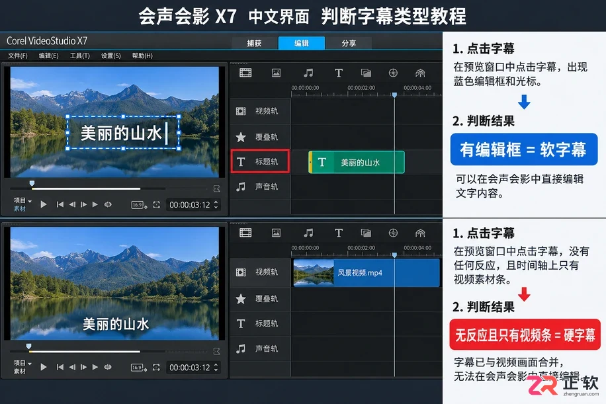The width and height of the screenshot is (606, 404).
Task: Open the transition library icon in 软字幕 example
Action: 366,73
